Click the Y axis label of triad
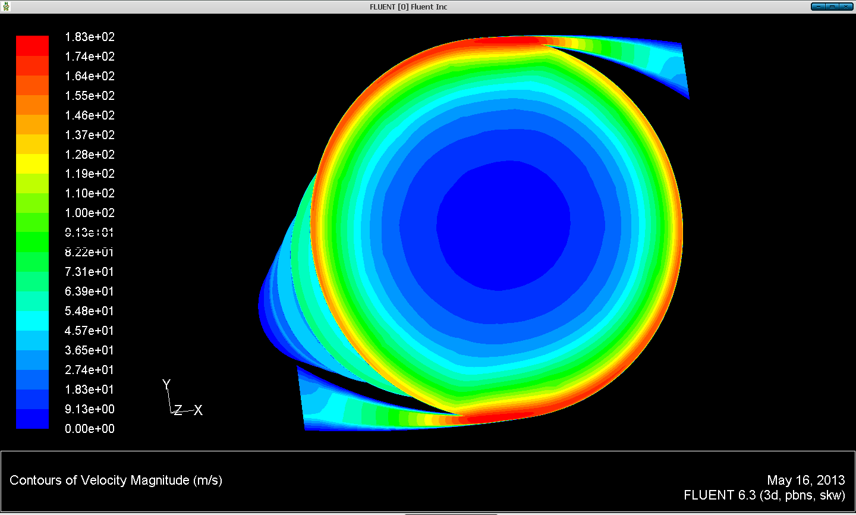The height and width of the screenshot is (515, 856). [x=166, y=385]
